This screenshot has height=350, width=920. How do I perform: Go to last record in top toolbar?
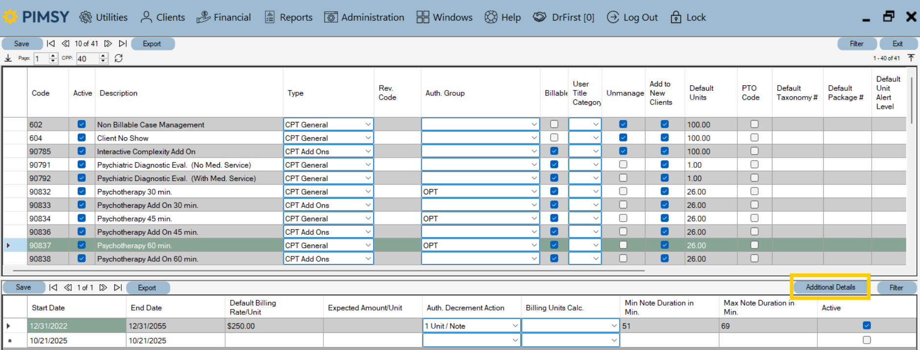tap(123, 43)
